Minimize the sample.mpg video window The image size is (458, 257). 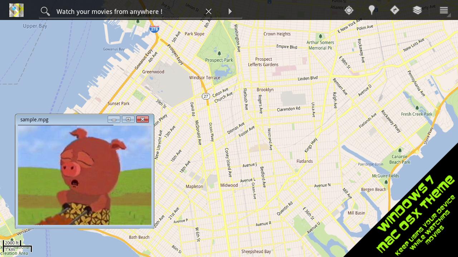point(114,120)
